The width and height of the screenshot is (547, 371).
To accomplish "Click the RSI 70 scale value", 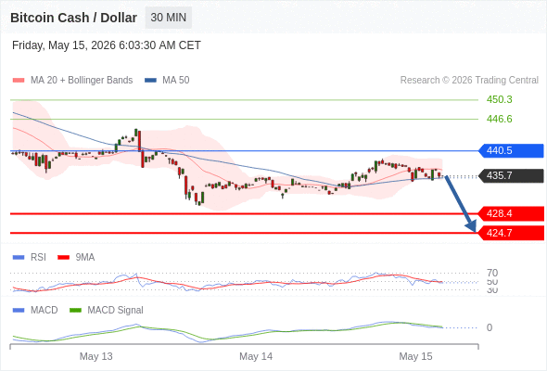I will pos(492,273).
